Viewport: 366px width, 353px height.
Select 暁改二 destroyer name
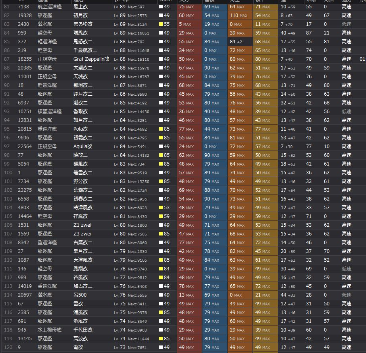[81, 155]
